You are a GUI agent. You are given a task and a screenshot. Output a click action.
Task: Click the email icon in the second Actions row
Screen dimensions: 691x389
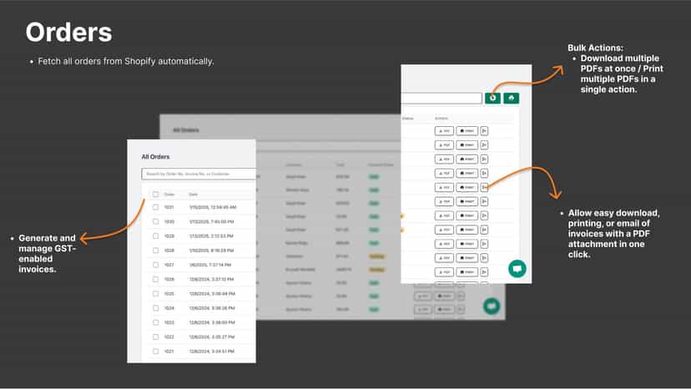click(x=484, y=145)
